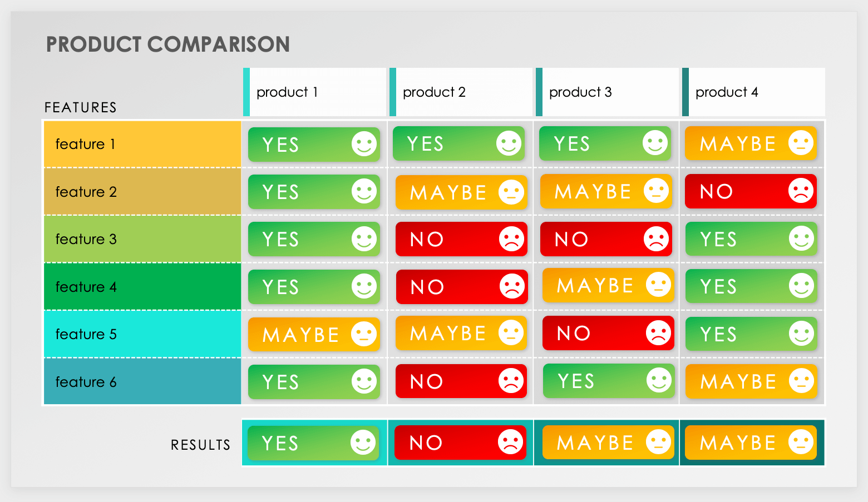Click sad face icon in product 3 feature 5
The height and width of the screenshot is (502, 868).
[x=658, y=332]
